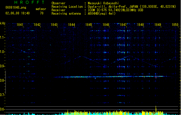The width and height of the screenshot is (181, 115).
Task: Click the 1.1 frequency axis label
Action: [2, 38]
